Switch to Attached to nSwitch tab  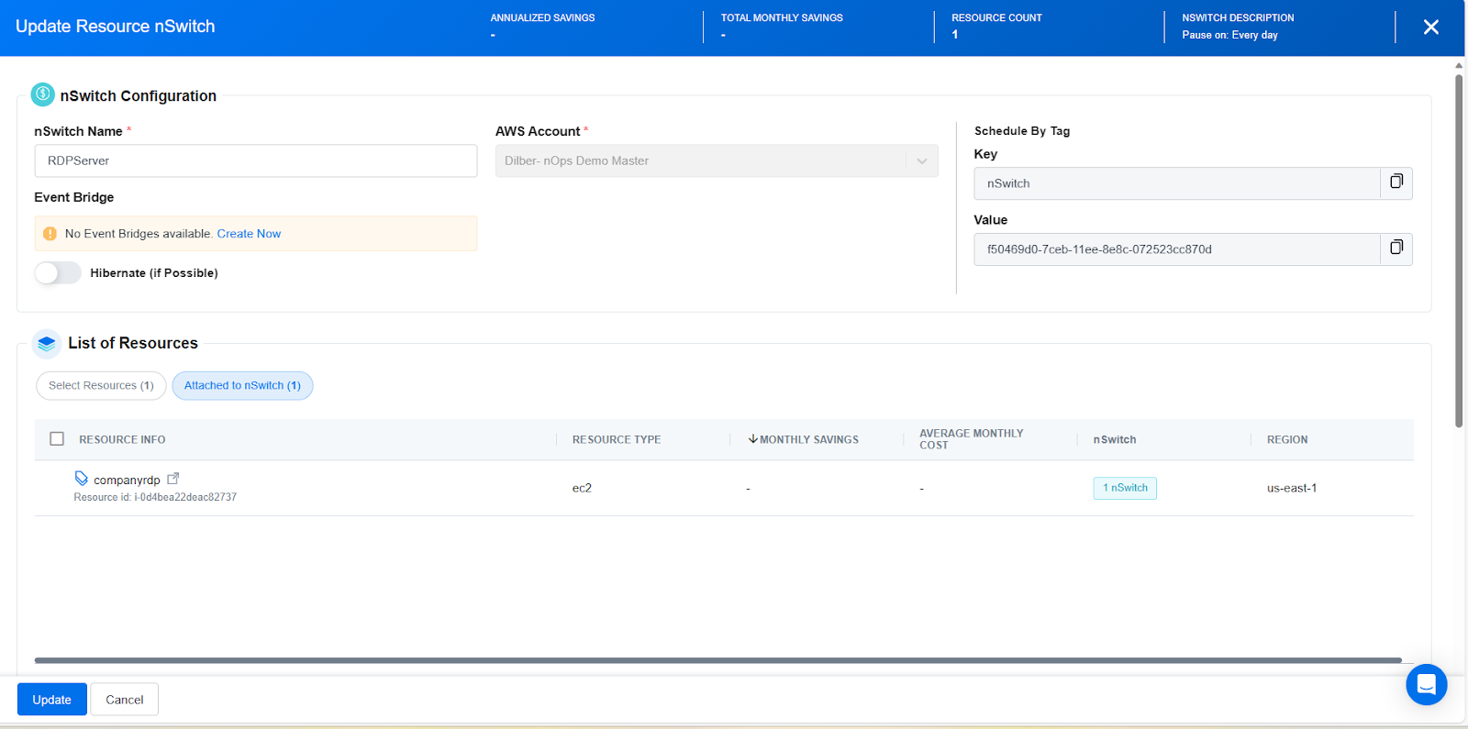(242, 386)
